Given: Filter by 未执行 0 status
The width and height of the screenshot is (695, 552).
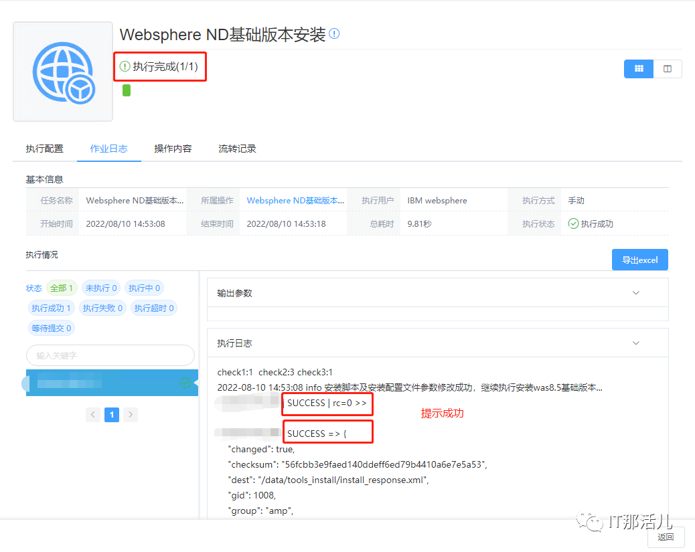Looking at the screenshot, I should tap(101, 288).
